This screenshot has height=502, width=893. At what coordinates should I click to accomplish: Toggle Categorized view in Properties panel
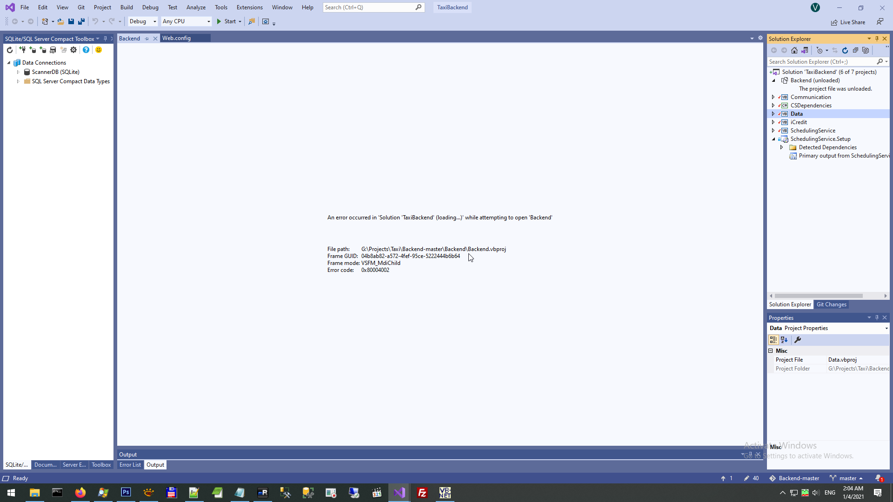pyautogui.click(x=773, y=340)
